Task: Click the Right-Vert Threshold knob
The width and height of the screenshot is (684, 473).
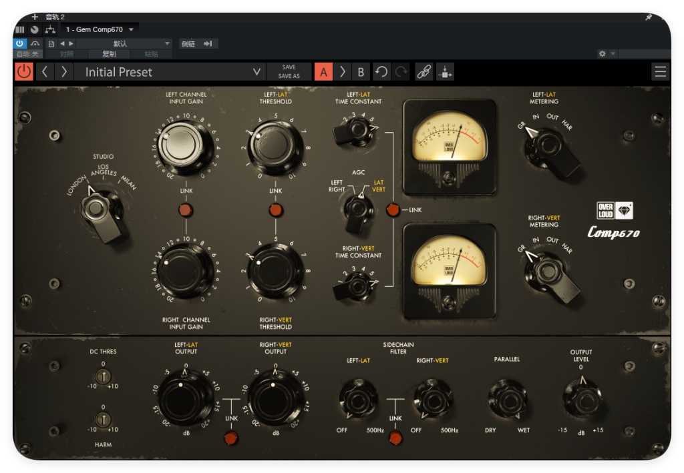Action: tap(275, 270)
